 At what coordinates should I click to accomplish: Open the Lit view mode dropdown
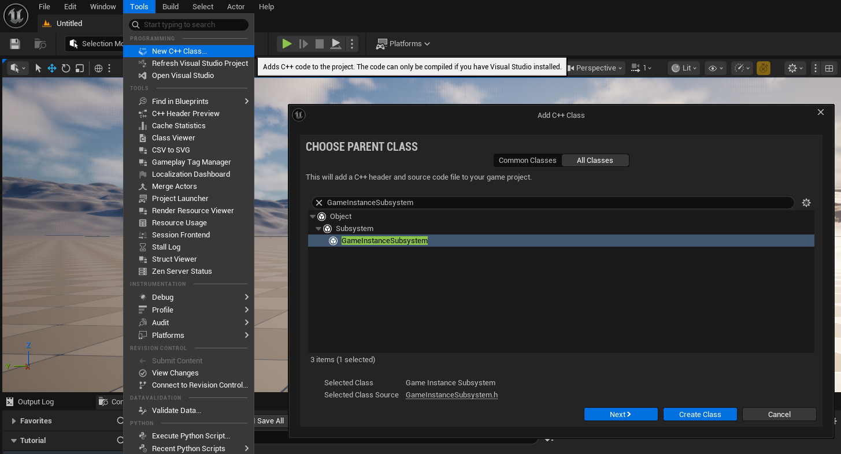(684, 68)
